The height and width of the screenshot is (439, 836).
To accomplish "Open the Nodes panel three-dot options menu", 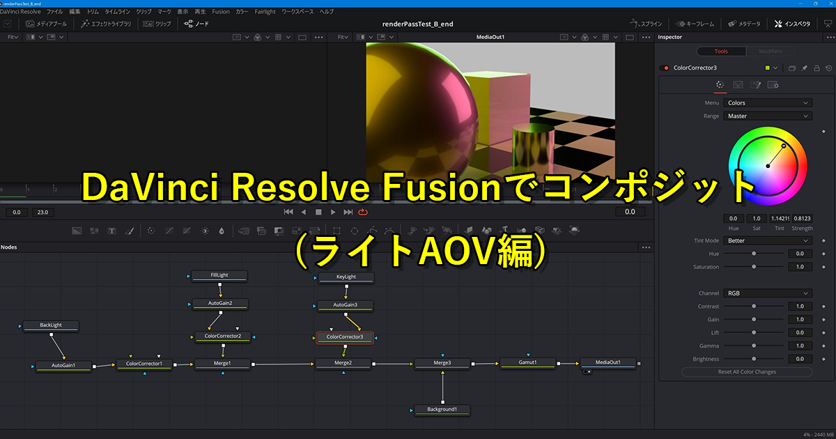I will tap(646, 247).
